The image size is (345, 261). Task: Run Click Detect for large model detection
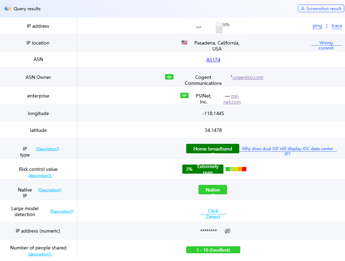(x=213, y=214)
